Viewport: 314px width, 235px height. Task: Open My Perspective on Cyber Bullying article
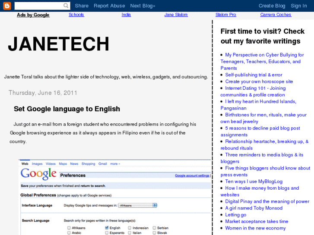(x=262, y=61)
